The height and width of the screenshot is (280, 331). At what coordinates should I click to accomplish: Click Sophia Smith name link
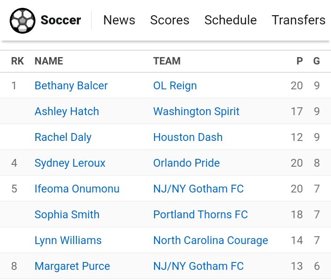[67, 215]
